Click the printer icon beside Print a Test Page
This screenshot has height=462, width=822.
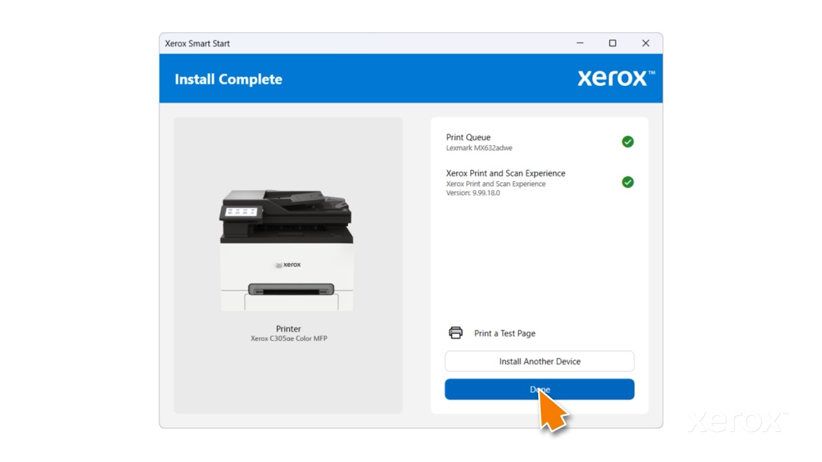[x=455, y=333]
